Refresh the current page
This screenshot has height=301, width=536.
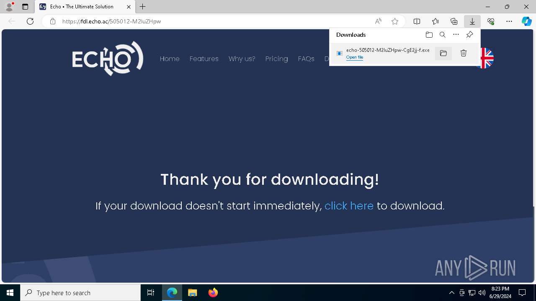(x=30, y=21)
